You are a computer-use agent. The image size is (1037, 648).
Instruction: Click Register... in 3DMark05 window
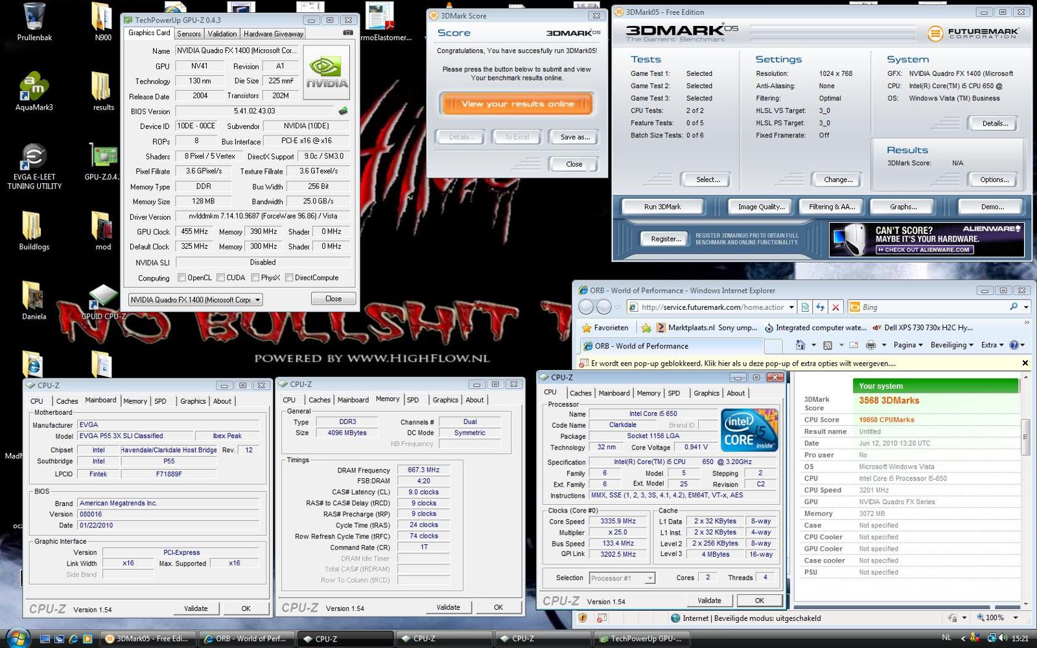(666, 239)
